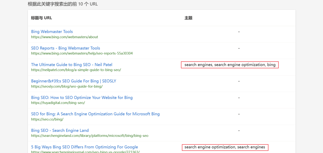Open "5 Big Ways Bing SEO Differs" link

tap(84, 147)
